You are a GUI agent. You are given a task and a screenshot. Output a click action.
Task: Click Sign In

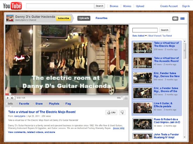tap(186, 6)
